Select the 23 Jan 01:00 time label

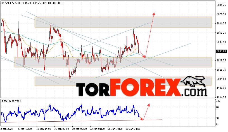pyautogui.click(x=97, y=129)
